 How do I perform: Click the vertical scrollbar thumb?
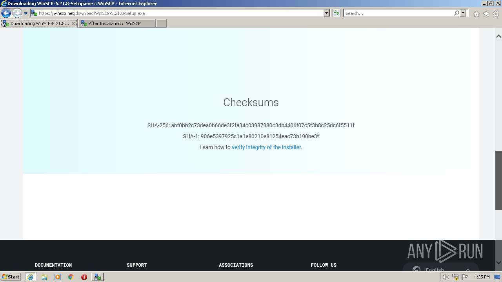(498, 180)
